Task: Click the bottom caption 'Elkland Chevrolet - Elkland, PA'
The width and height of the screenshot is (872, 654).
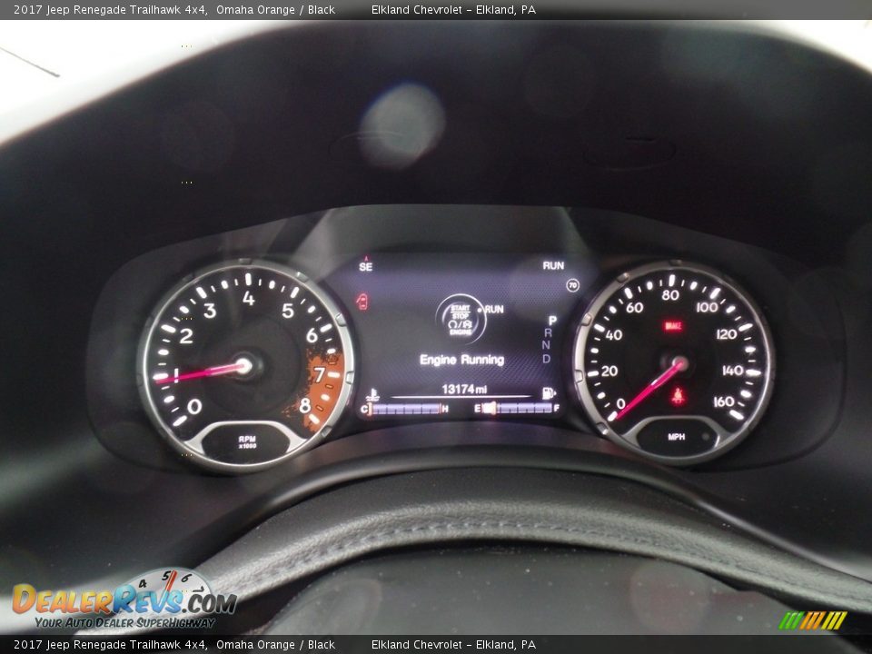Action: pos(454,645)
